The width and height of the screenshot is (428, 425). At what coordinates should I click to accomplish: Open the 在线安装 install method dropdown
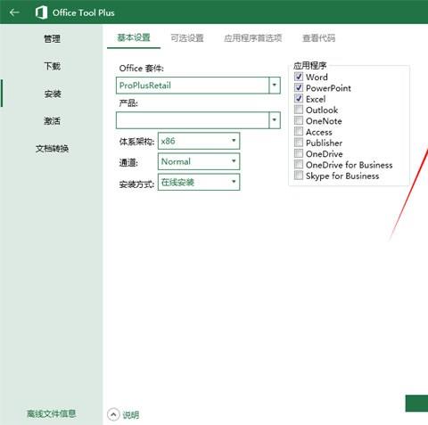coord(199,182)
